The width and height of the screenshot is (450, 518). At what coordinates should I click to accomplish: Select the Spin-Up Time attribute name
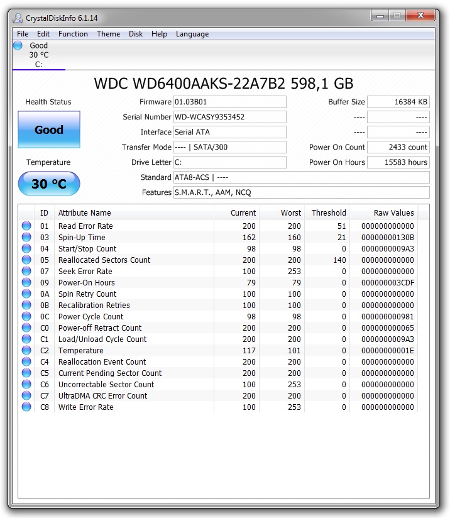click(82, 237)
